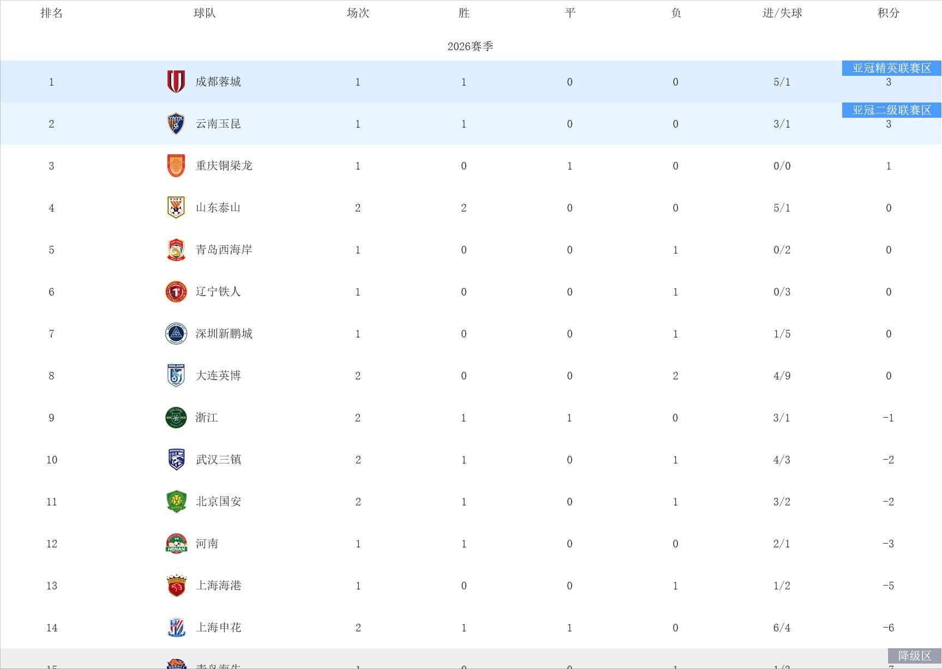Click the 云南玉昆 team badge
Image resolution: width=942 pixels, height=669 pixels.
click(x=176, y=124)
